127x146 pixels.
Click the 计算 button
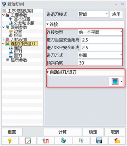point(63,132)
